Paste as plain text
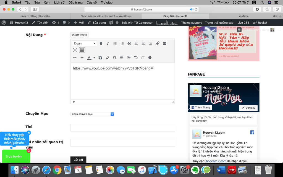The height and width of the screenshot is (177, 283). [x=100, y=58]
